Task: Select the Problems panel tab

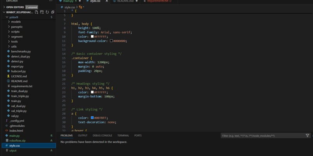Action: point(67,135)
